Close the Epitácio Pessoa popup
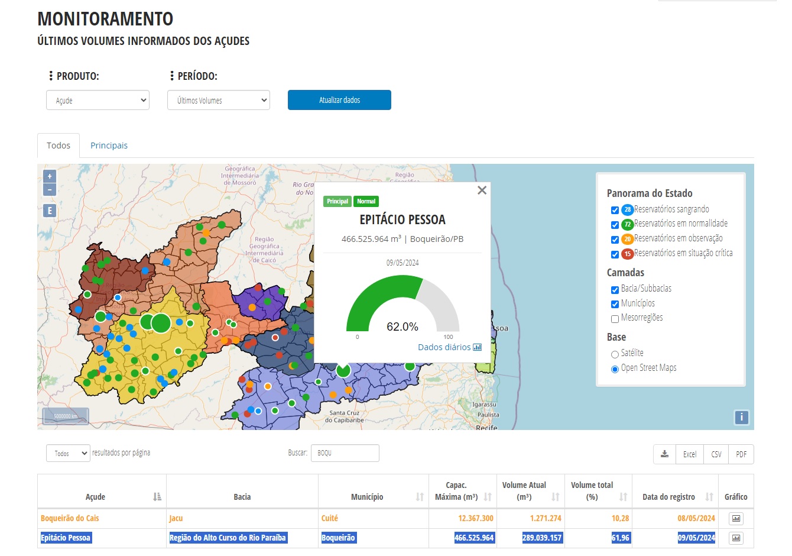This screenshot has height=556, width=792. pyautogui.click(x=482, y=190)
